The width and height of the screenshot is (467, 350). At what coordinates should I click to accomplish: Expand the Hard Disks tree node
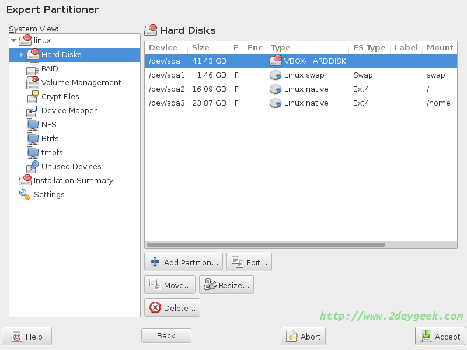pyautogui.click(x=21, y=55)
